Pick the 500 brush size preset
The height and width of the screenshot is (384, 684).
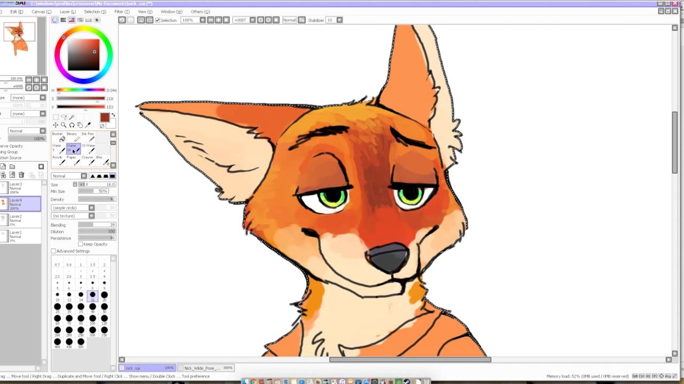pyautogui.click(x=81, y=343)
